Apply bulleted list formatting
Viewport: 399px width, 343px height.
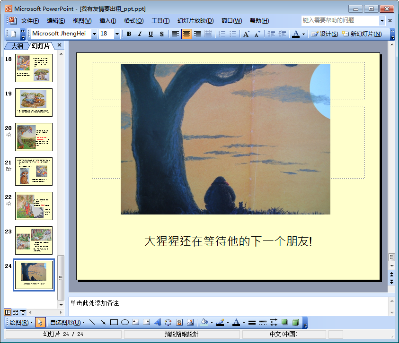(233, 34)
